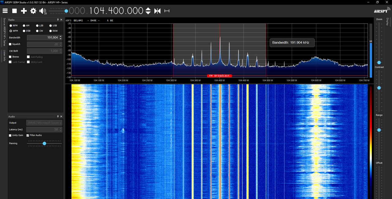Viewport: 392px width, 199px height.
Task: Minimize the SDR# Studio window
Action: coord(369,2)
